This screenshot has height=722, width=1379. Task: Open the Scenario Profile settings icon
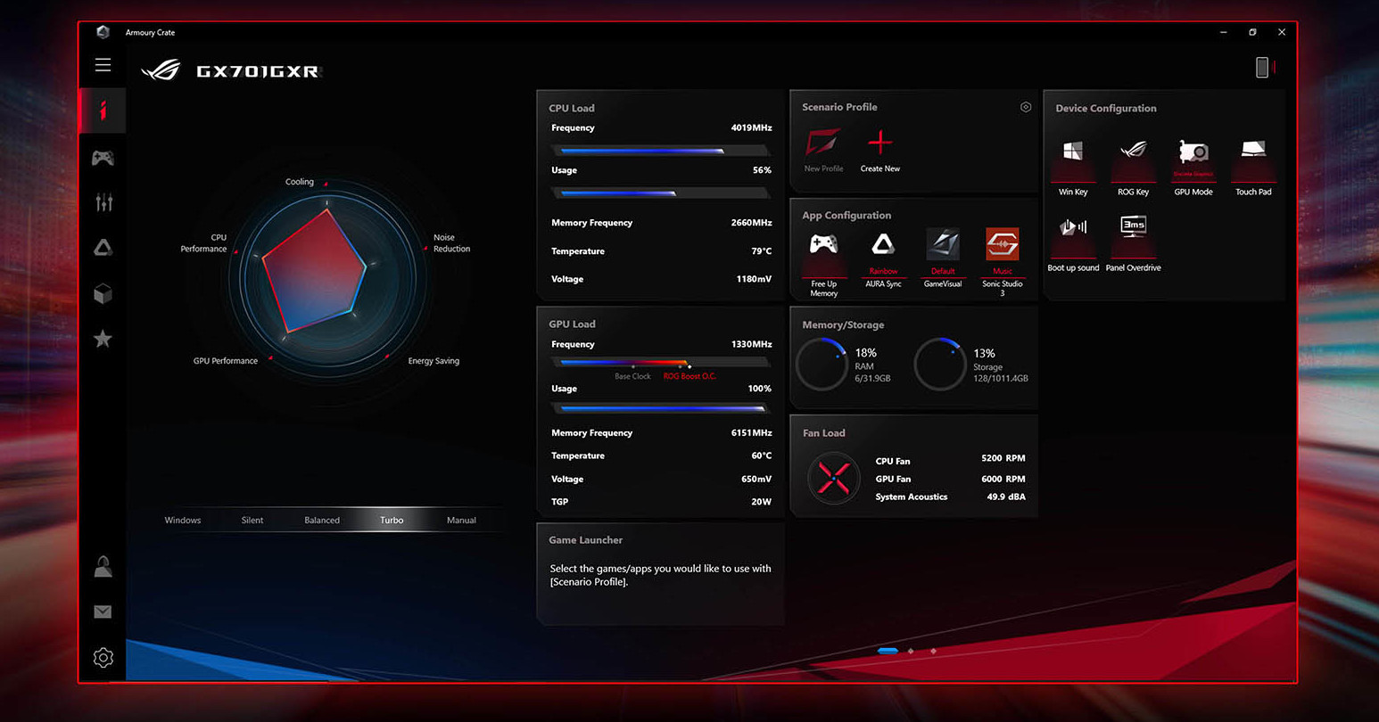[1026, 107]
